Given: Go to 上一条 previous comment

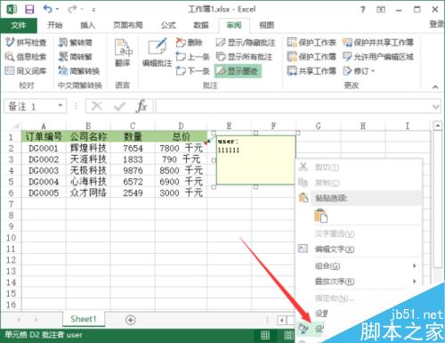Looking at the screenshot, I should click(192, 56).
